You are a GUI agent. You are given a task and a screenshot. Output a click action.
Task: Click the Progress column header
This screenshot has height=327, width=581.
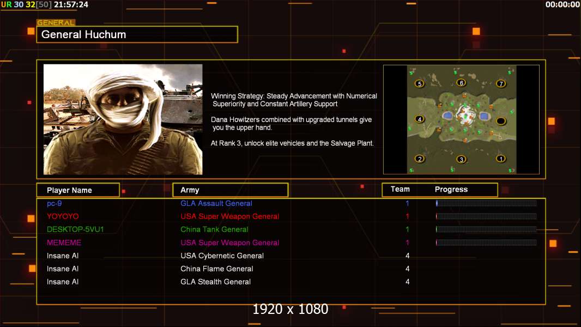451,190
